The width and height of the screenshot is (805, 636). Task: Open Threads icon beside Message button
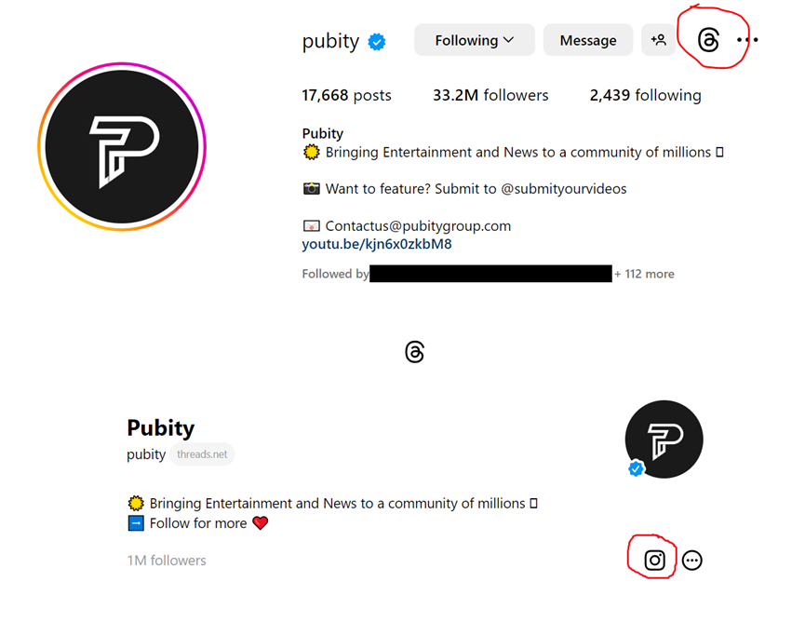click(x=708, y=40)
